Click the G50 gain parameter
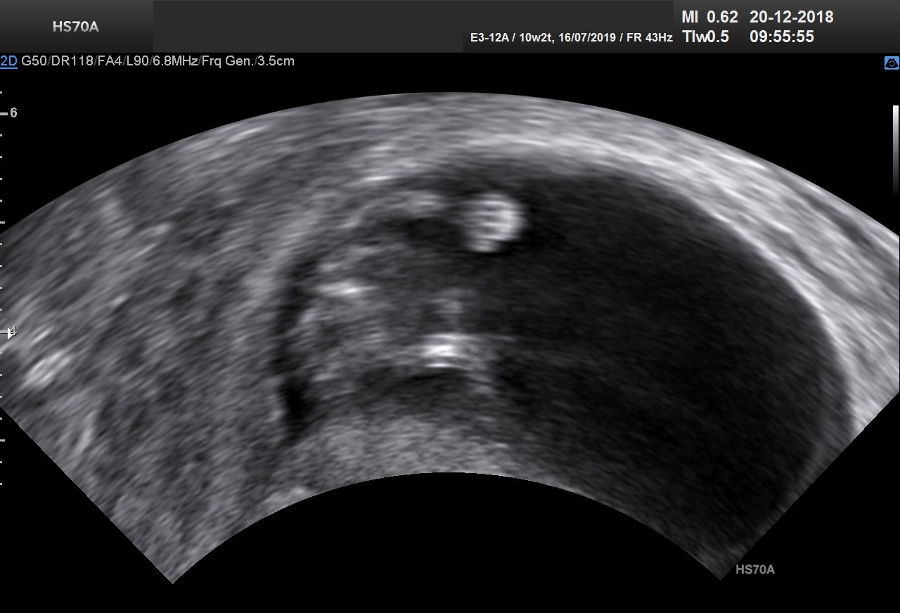This screenshot has height=613, width=900. pos(33,61)
